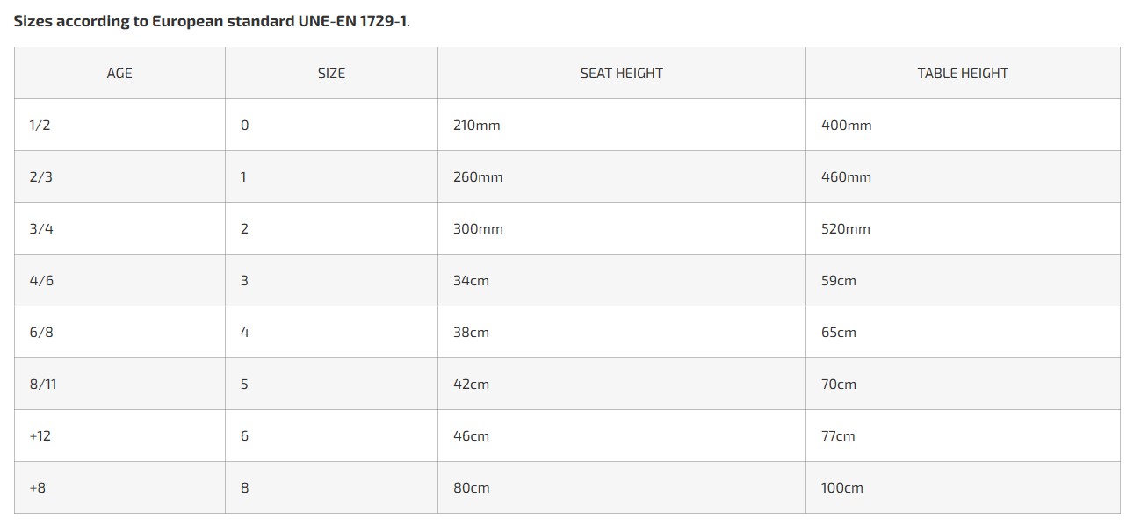Select the 100cm table height cell
The width and height of the screenshot is (1134, 525).
841,488
